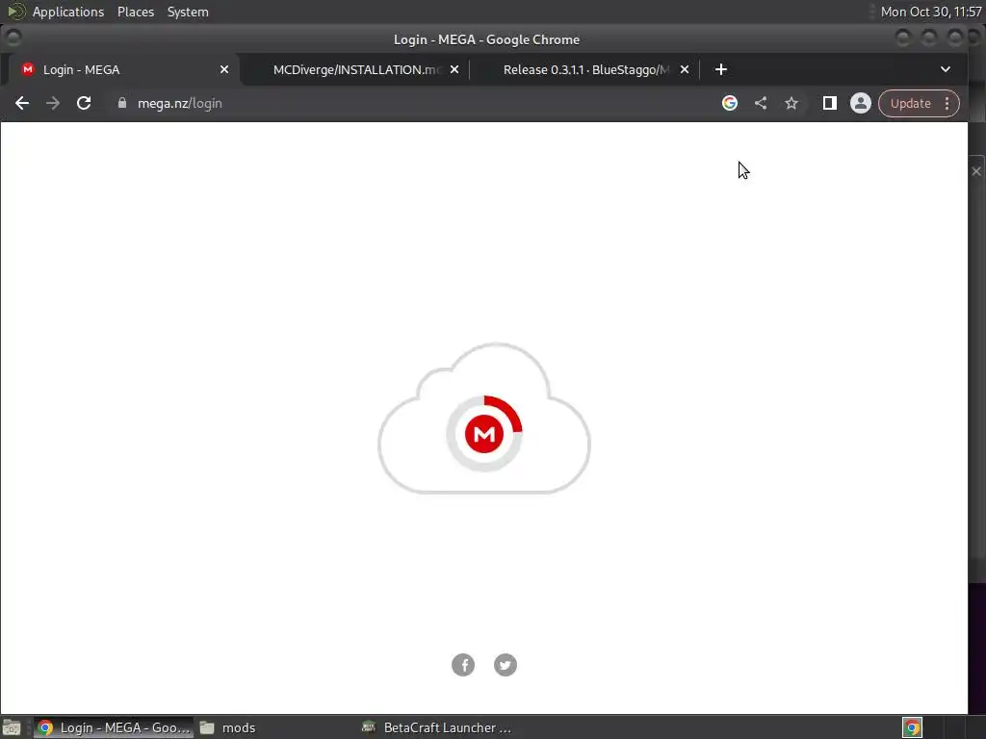Share this page using the share icon
This screenshot has height=739, width=986.
click(x=761, y=103)
